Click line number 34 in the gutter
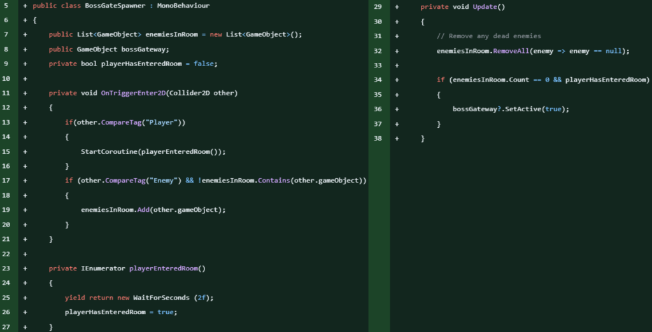The height and width of the screenshot is (332, 652). [x=378, y=80]
